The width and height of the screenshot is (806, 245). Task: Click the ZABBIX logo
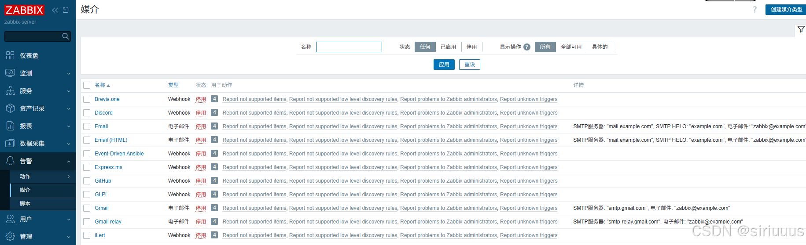[x=24, y=10]
